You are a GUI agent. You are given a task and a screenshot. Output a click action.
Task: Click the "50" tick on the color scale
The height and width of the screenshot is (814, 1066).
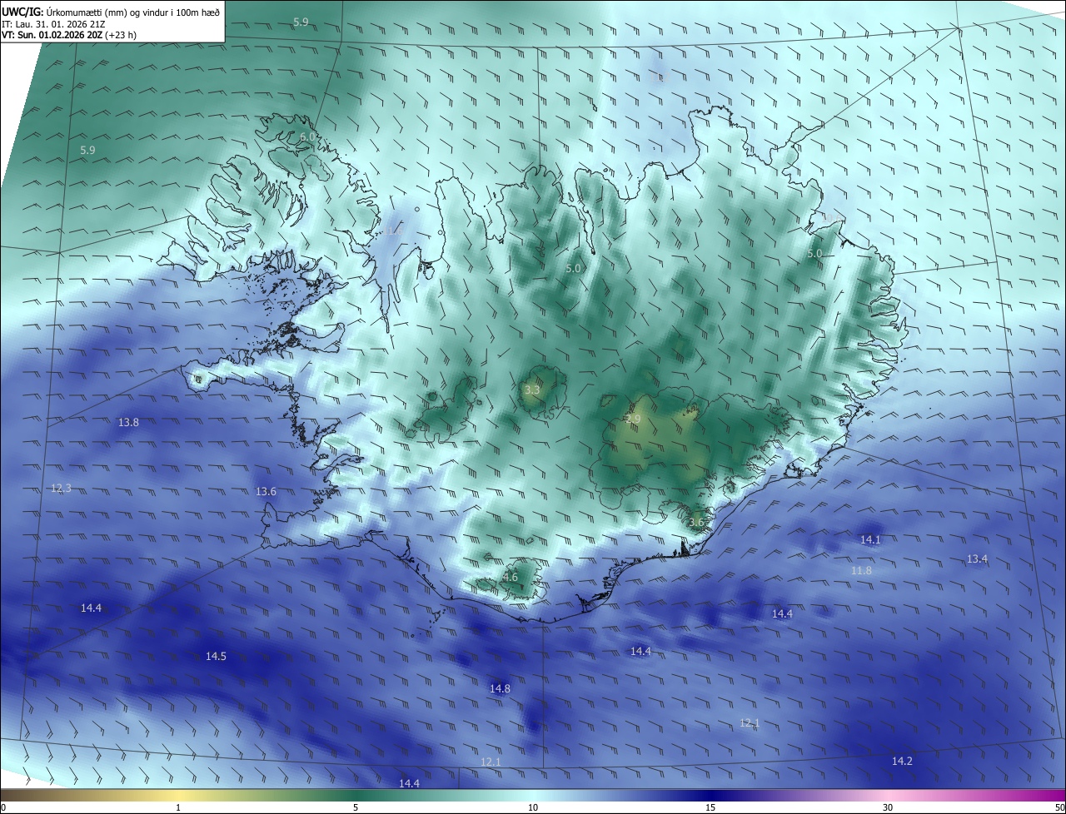(x=1059, y=807)
